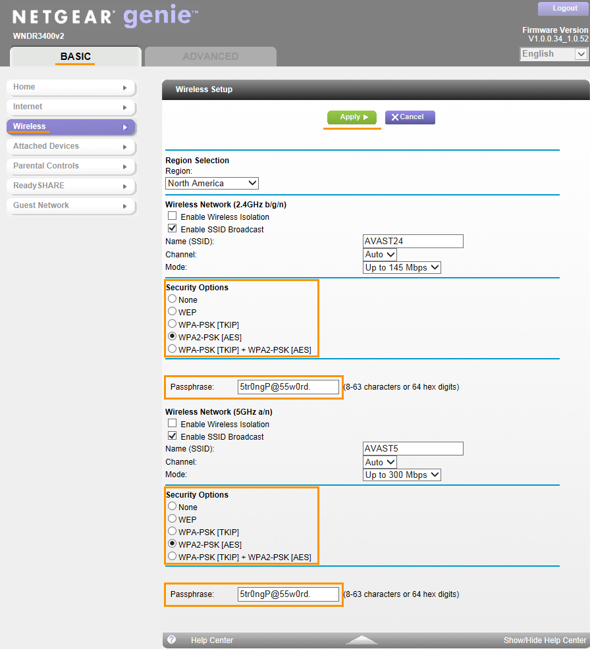Click the Help Center question mark icon
This screenshot has width=590, height=649.
[171, 640]
